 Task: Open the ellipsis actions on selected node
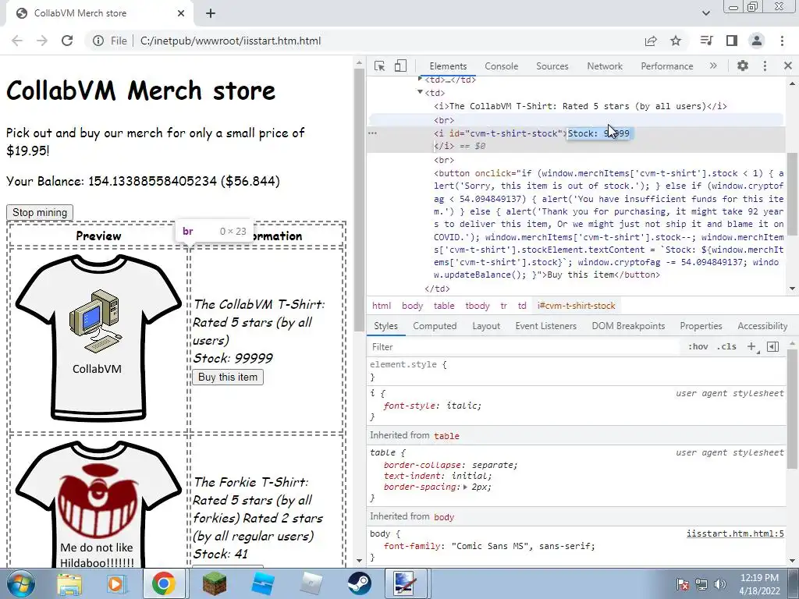tap(372, 133)
